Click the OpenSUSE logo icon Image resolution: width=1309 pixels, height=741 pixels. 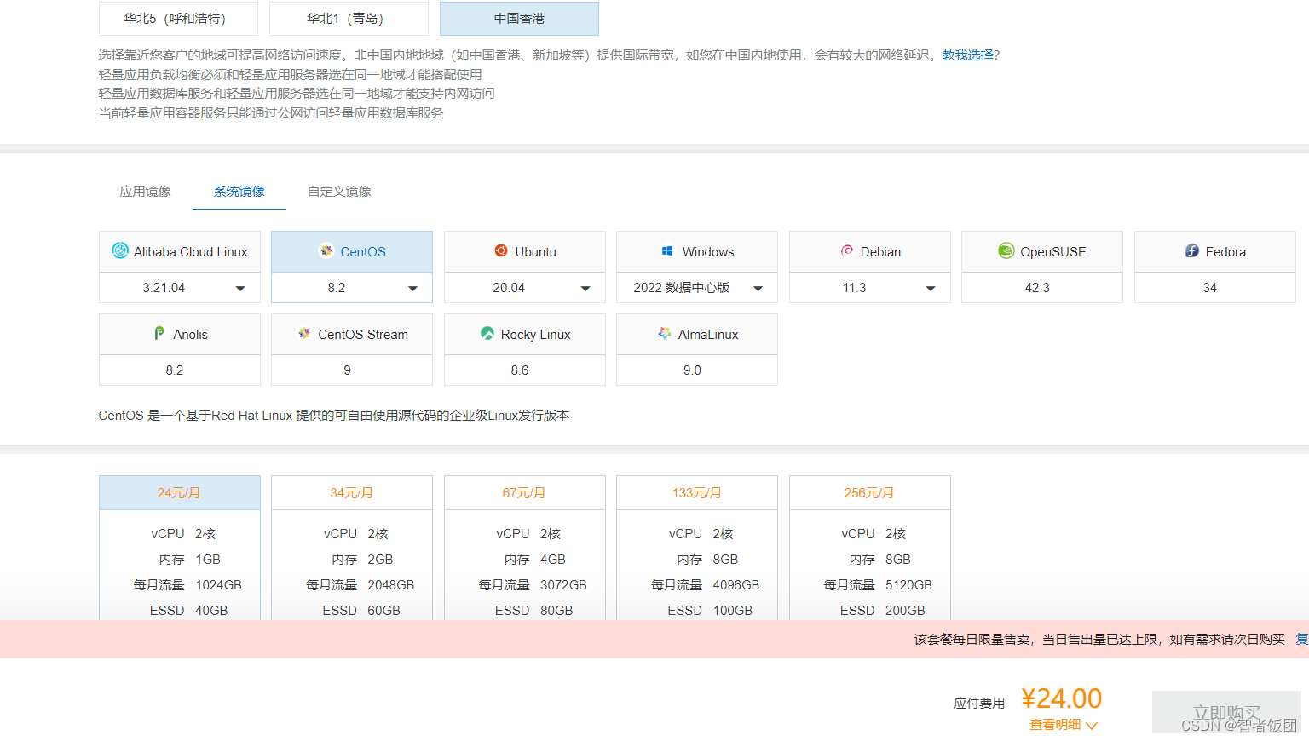(x=1006, y=250)
